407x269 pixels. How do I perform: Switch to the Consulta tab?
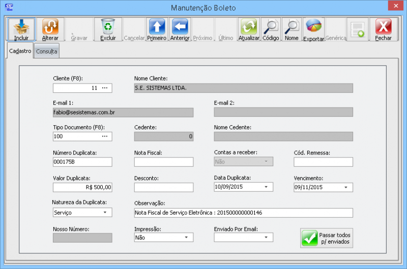[47, 51]
